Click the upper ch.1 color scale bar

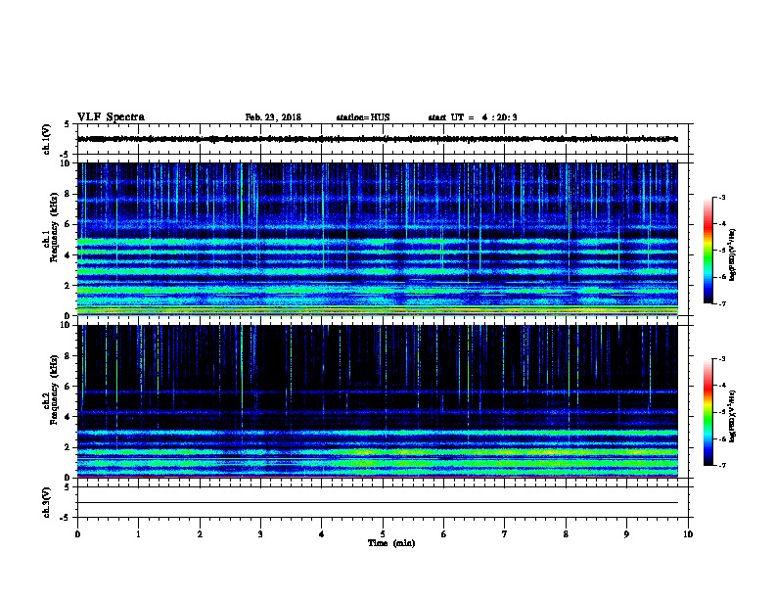click(708, 251)
